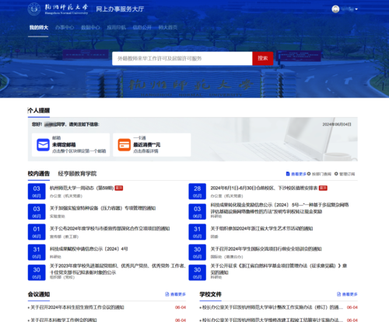Viewport: 389px width, 322px height.
Task: Open notice 关于公布2024年度学校与市委宣传部深化合作立项项目
Action: [110, 229]
